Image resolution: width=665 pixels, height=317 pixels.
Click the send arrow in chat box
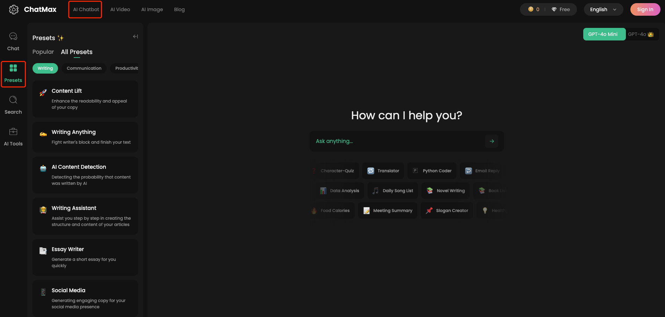tap(492, 141)
